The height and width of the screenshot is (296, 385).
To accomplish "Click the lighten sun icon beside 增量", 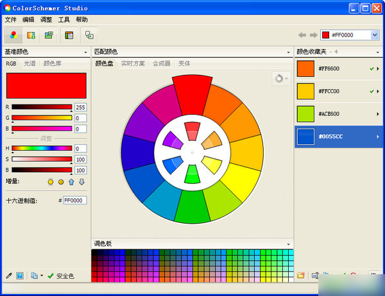I will [x=51, y=182].
